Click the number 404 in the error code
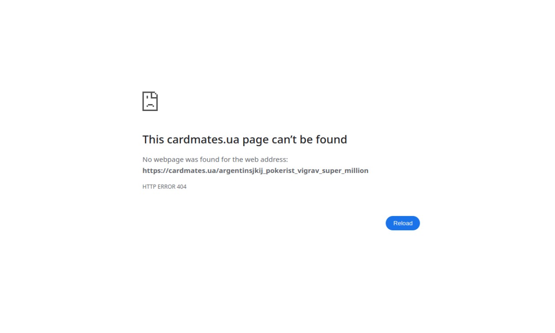 pos(182,186)
